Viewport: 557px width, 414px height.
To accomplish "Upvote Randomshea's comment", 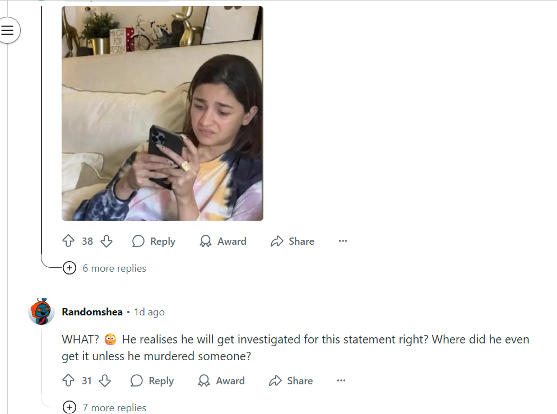I will [x=68, y=381].
